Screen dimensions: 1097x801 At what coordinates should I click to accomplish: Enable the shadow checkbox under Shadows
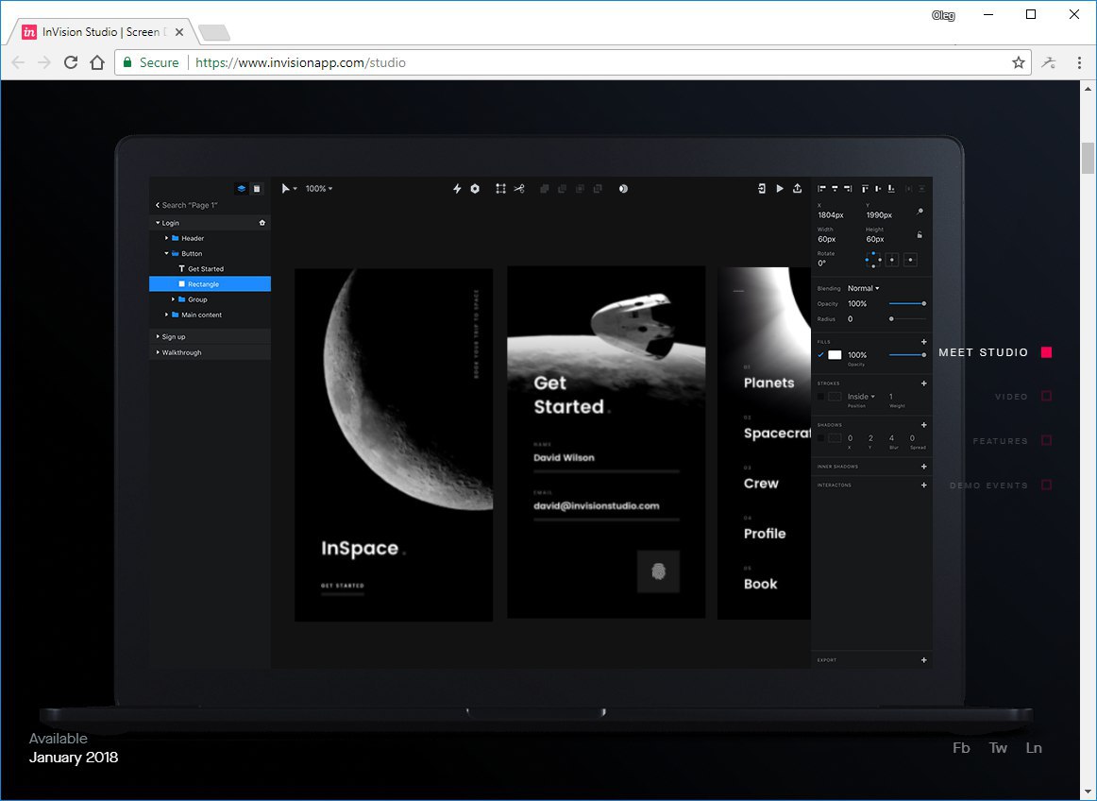click(x=820, y=438)
